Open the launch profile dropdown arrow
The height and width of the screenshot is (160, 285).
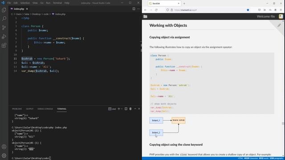[122, 109]
